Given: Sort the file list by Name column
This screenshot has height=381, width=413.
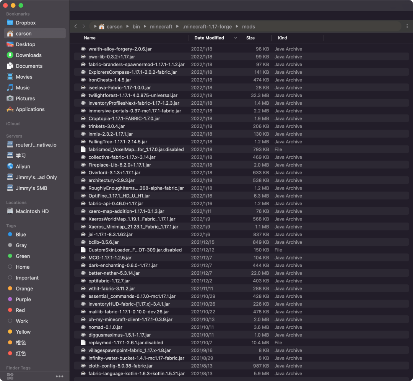Looking at the screenshot, I should click(x=89, y=38).
